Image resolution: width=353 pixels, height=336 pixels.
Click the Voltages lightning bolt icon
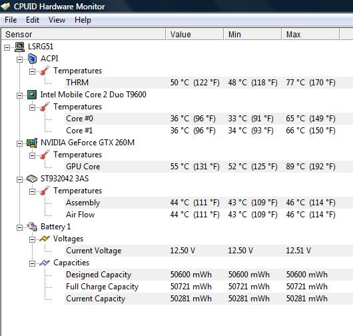45,239
